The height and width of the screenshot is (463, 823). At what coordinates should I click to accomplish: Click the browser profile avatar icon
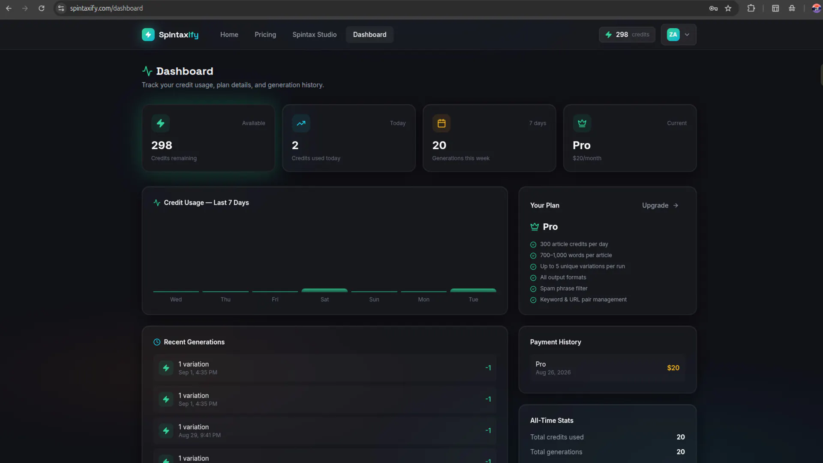[x=816, y=8]
